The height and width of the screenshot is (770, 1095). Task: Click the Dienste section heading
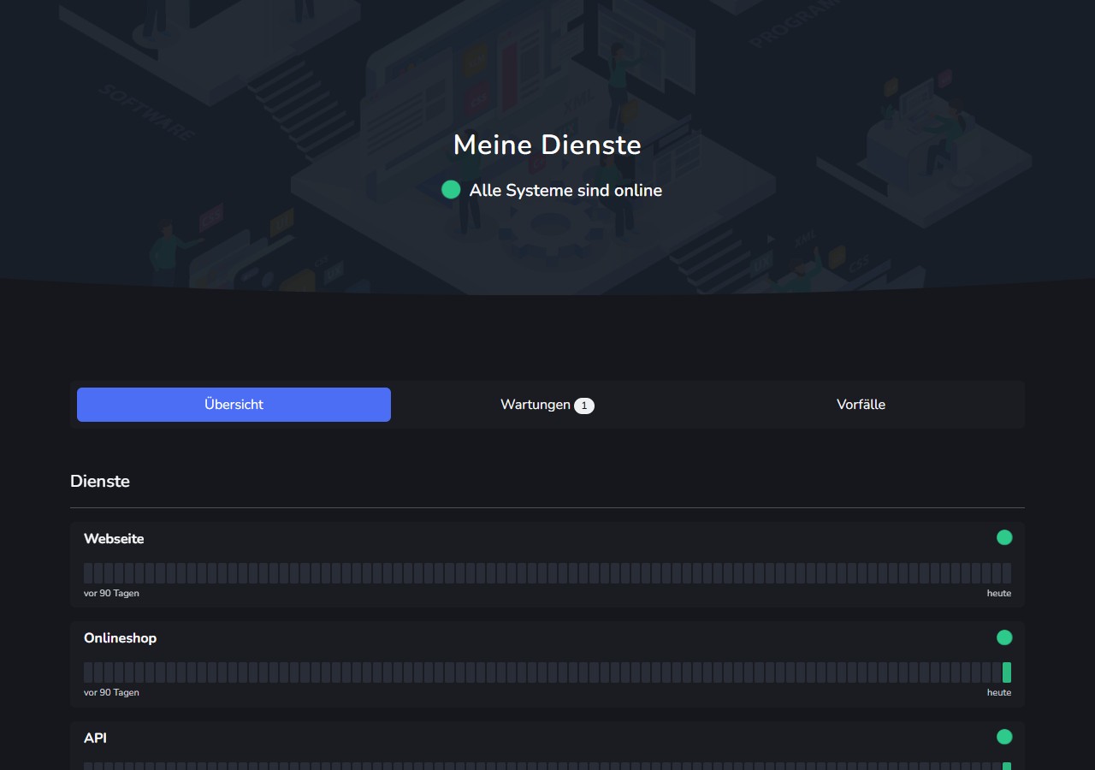click(x=100, y=481)
